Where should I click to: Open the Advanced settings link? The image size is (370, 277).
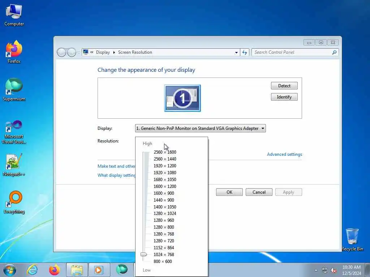[284, 154]
